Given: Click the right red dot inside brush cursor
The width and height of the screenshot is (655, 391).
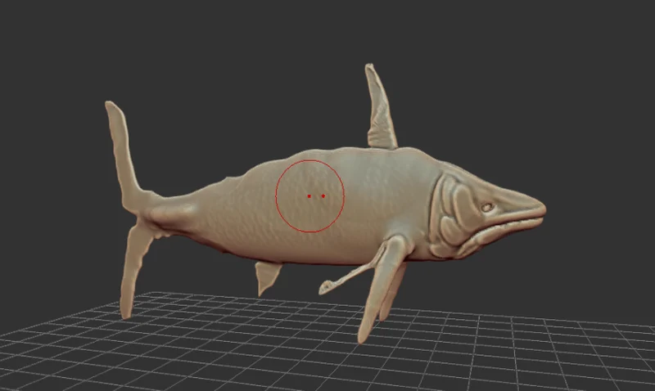Looking at the screenshot, I should (x=323, y=195).
